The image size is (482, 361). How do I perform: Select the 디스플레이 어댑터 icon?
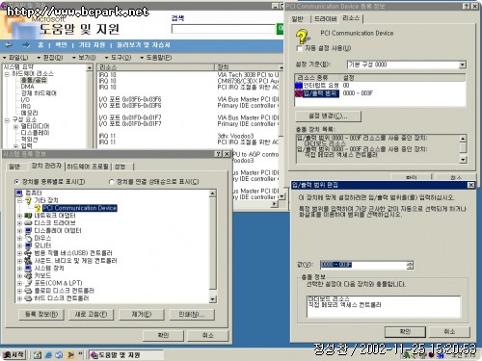point(28,231)
